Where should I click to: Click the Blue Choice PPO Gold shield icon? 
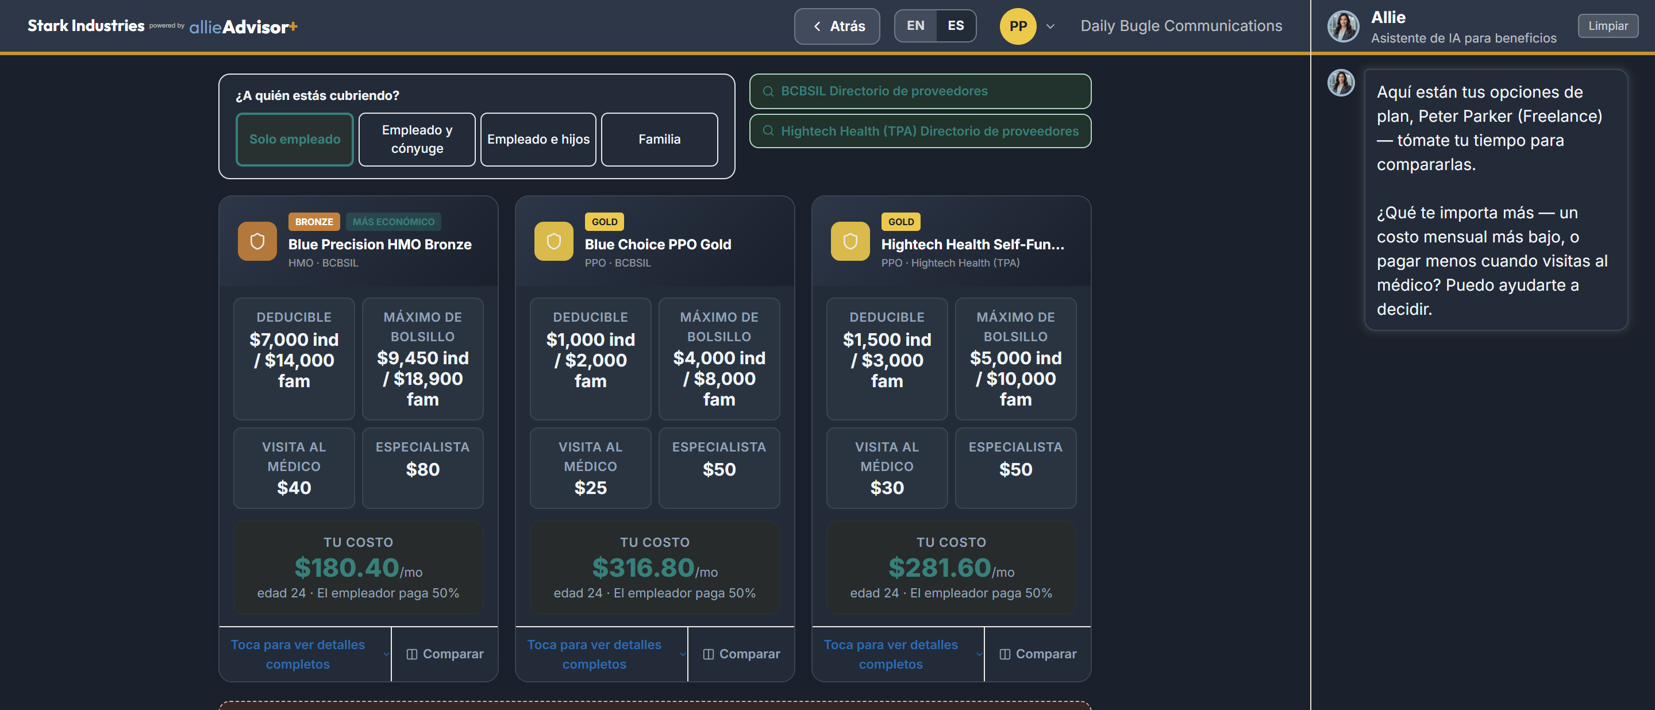554,241
